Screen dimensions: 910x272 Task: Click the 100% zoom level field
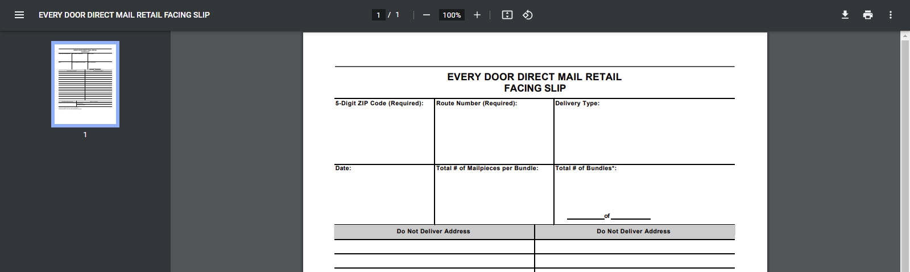pyautogui.click(x=452, y=15)
